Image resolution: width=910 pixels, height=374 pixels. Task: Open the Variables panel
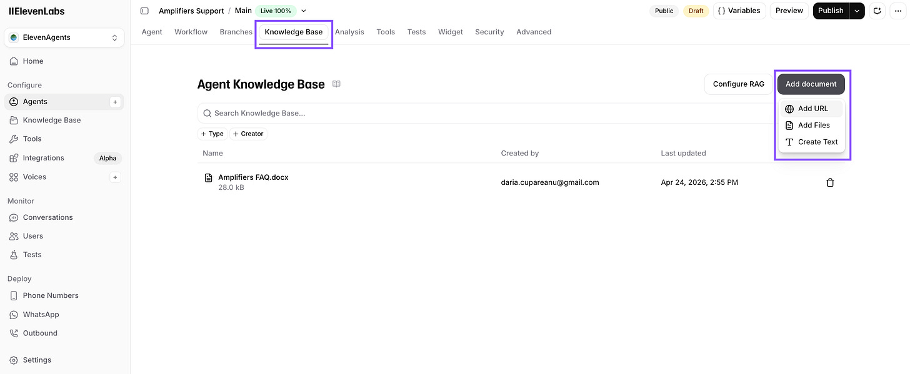click(739, 11)
